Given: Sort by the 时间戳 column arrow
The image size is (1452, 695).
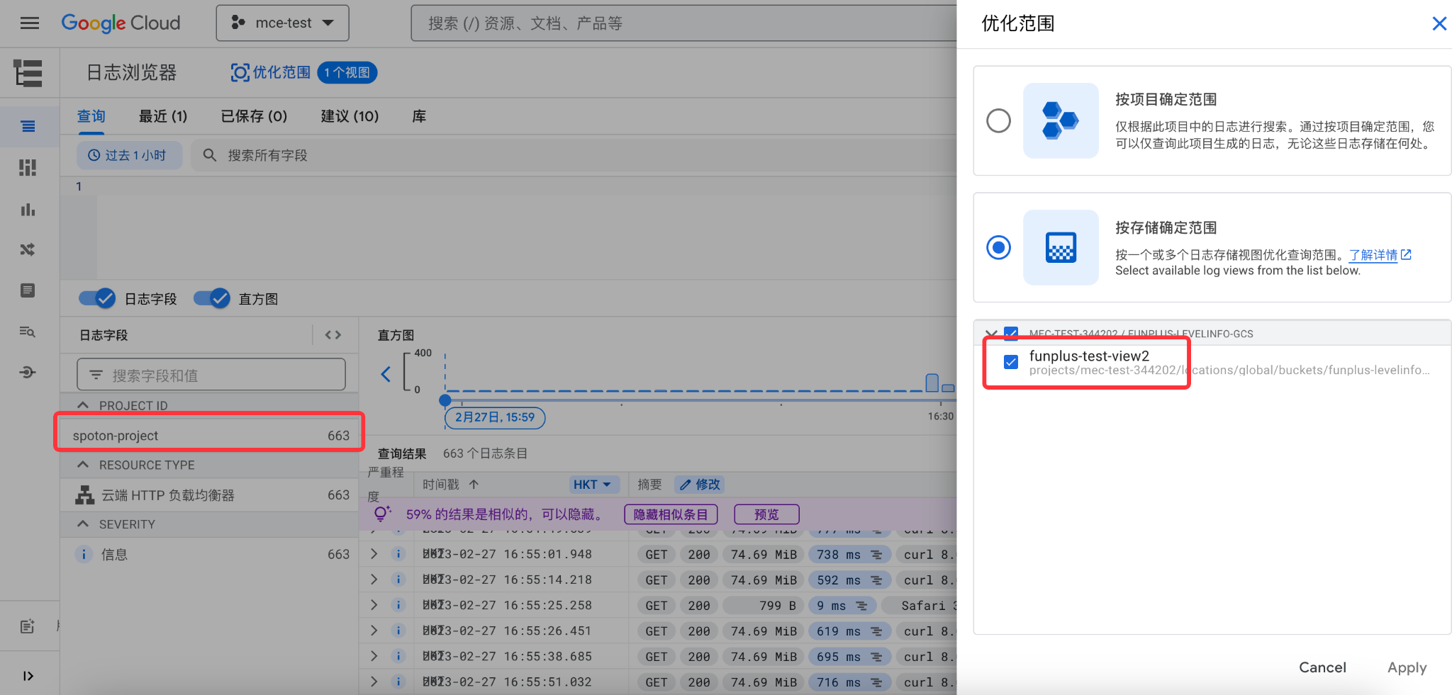Looking at the screenshot, I should coord(474,485).
